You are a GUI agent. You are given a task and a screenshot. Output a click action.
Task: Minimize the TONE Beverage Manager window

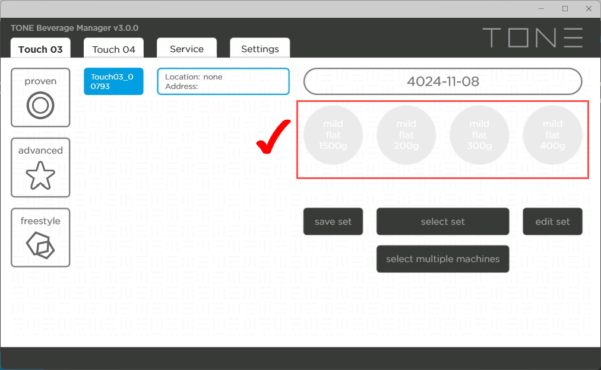[x=541, y=9]
